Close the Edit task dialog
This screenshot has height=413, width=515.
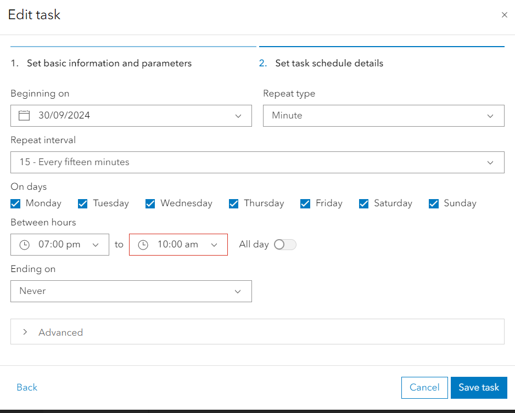505,15
